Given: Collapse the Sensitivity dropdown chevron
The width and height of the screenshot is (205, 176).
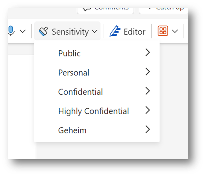Looking at the screenshot, I should (x=94, y=32).
